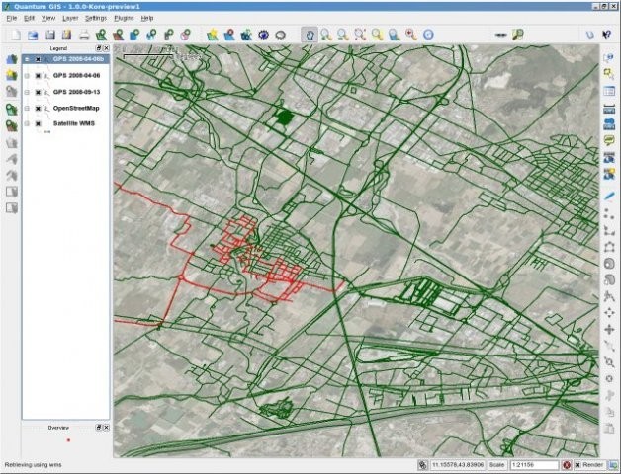Screen dimensions: 621x474
Task: Click the blue circular Refresh icon
Action: (x=428, y=35)
